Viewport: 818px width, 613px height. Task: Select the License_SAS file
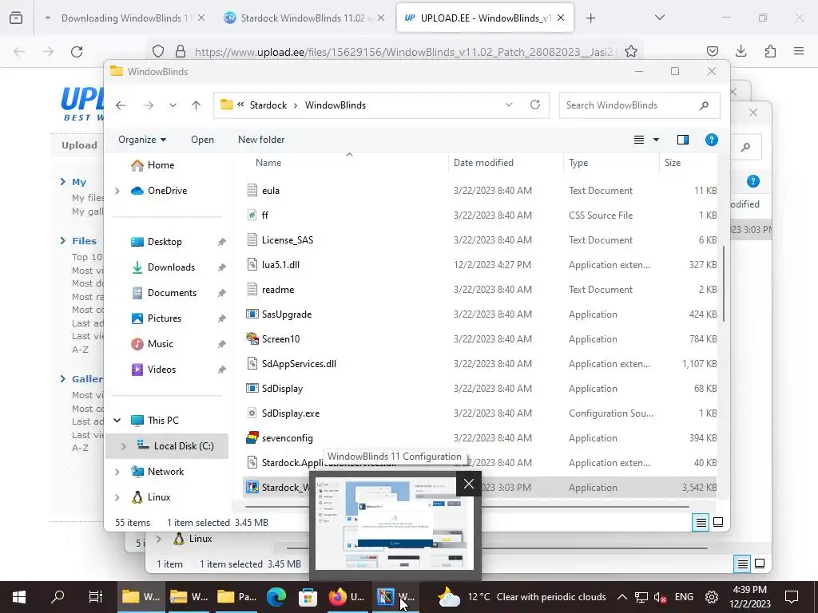click(x=288, y=240)
